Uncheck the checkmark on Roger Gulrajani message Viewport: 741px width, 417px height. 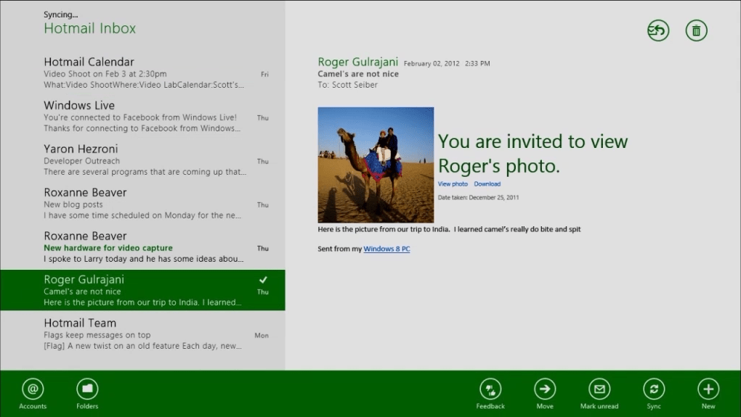pos(263,280)
